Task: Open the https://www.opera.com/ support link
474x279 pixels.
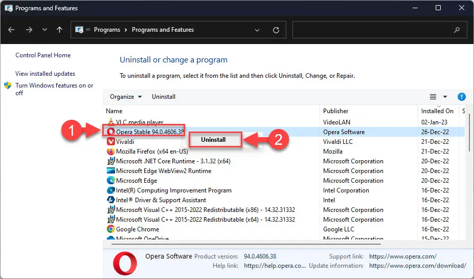Action: point(402,256)
